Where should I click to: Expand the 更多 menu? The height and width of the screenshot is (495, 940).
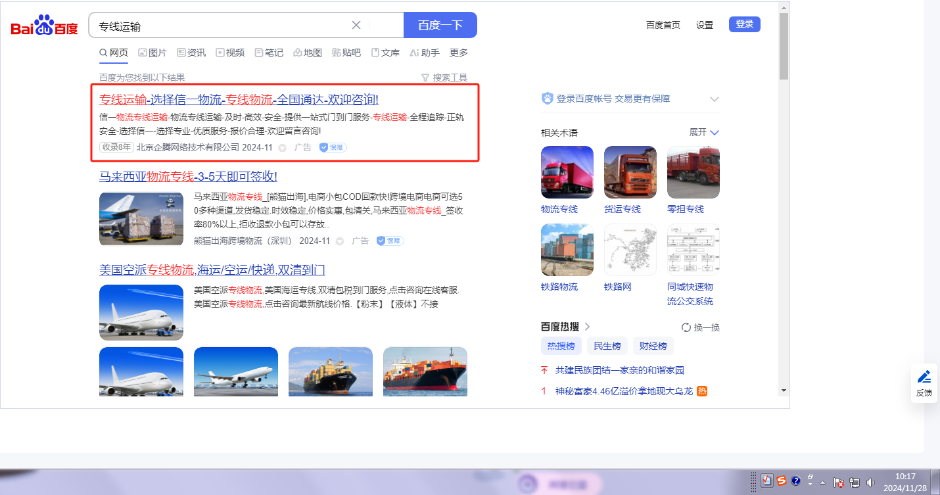tap(459, 53)
